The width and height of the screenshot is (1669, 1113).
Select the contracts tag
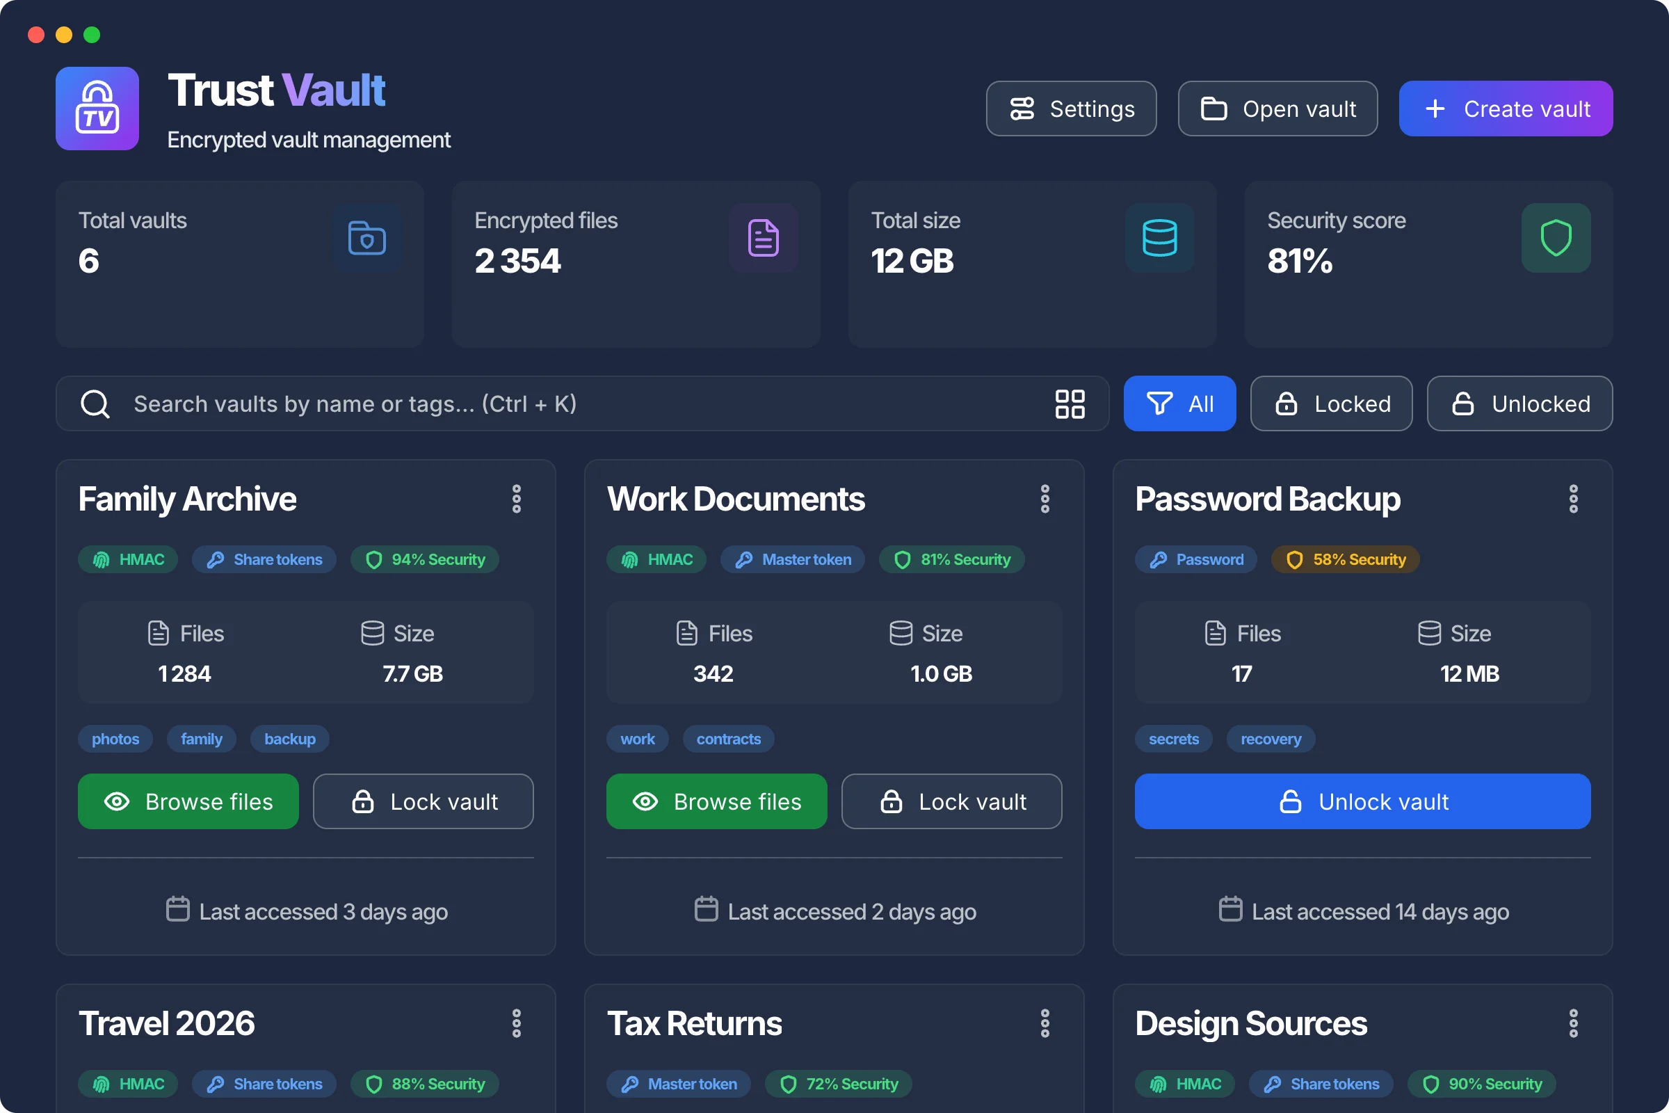pyautogui.click(x=729, y=739)
